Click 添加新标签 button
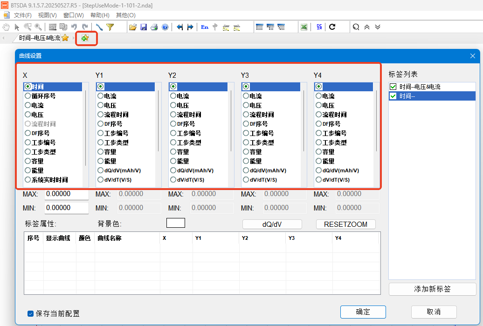The height and width of the screenshot is (326, 483). pos(432,289)
